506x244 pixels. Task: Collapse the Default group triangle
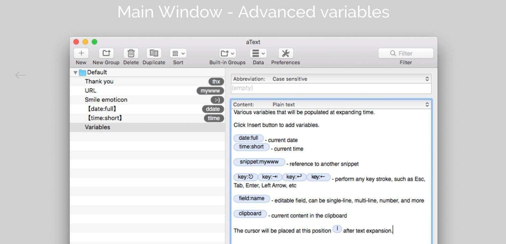pyautogui.click(x=75, y=73)
